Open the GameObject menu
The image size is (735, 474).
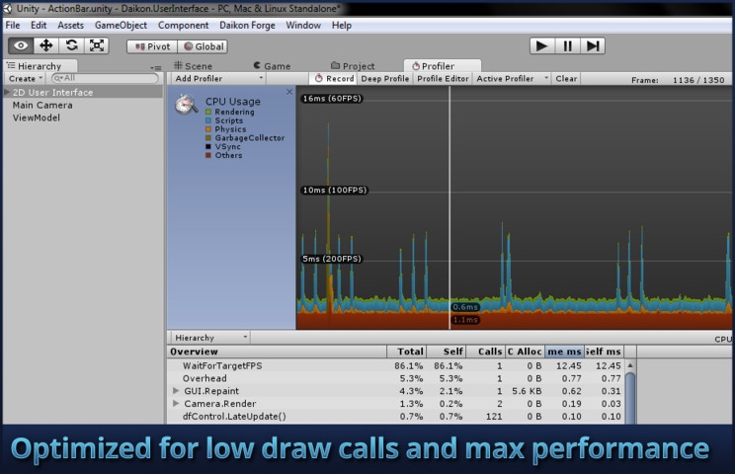point(121,26)
